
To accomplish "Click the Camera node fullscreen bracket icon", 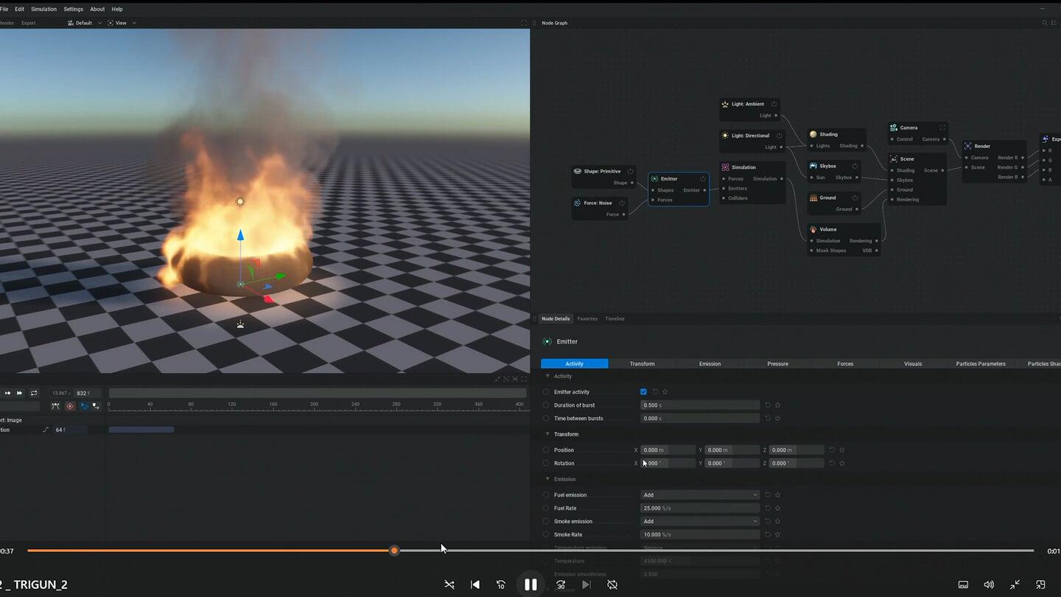I will [x=942, y=128].
